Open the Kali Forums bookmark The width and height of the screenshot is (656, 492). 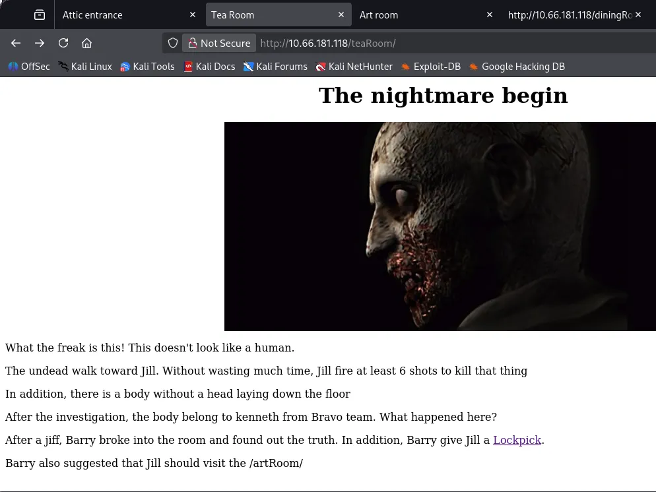coord(275,66)
